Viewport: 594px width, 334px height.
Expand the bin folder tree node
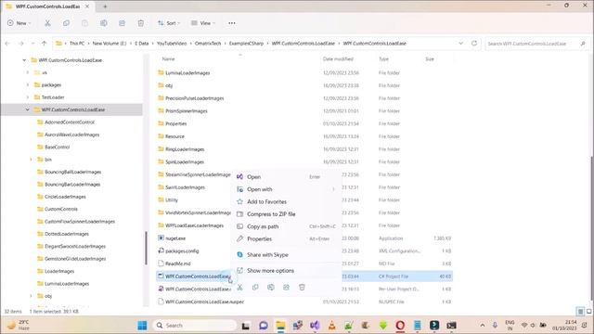31,160
